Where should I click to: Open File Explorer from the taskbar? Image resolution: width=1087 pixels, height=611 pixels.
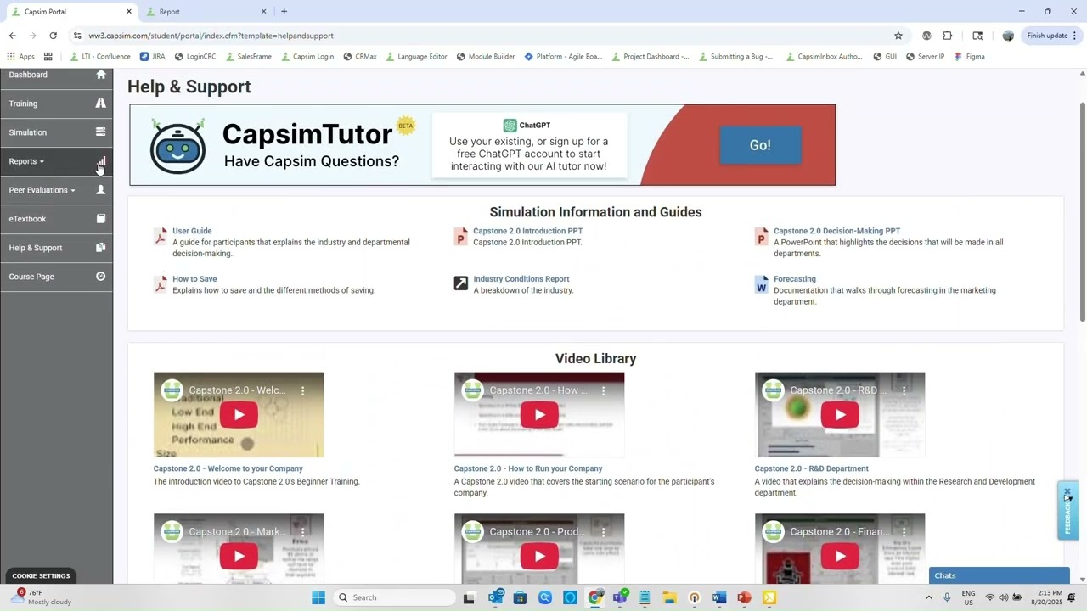(x=669, y=597)
